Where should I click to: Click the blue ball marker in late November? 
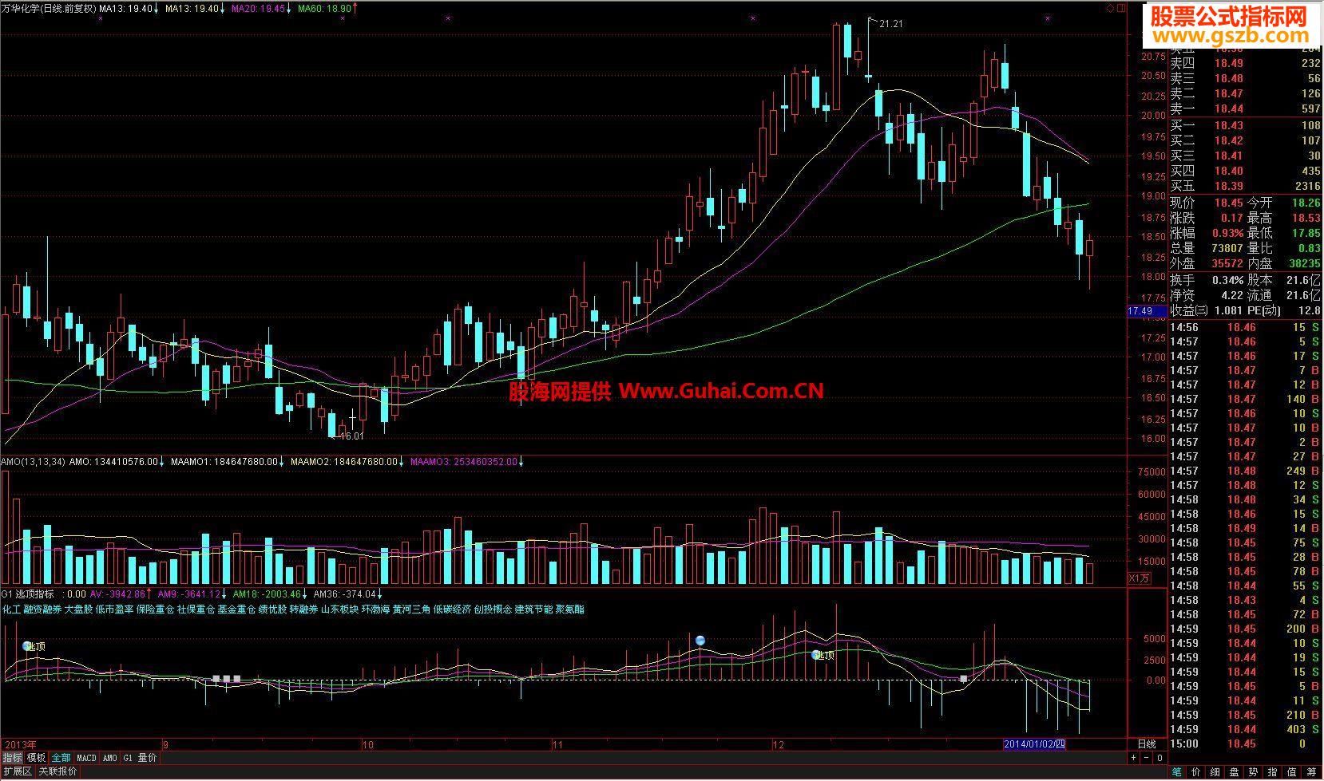[700, 641]
